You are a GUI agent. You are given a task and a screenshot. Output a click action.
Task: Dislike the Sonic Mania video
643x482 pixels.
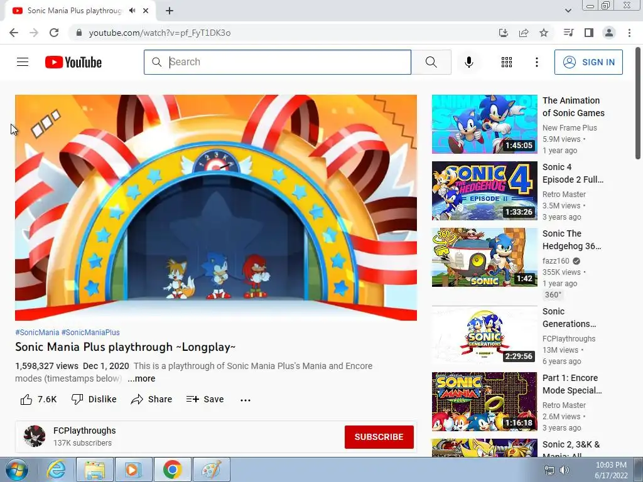pyautogui.click(x=94, y=399)
